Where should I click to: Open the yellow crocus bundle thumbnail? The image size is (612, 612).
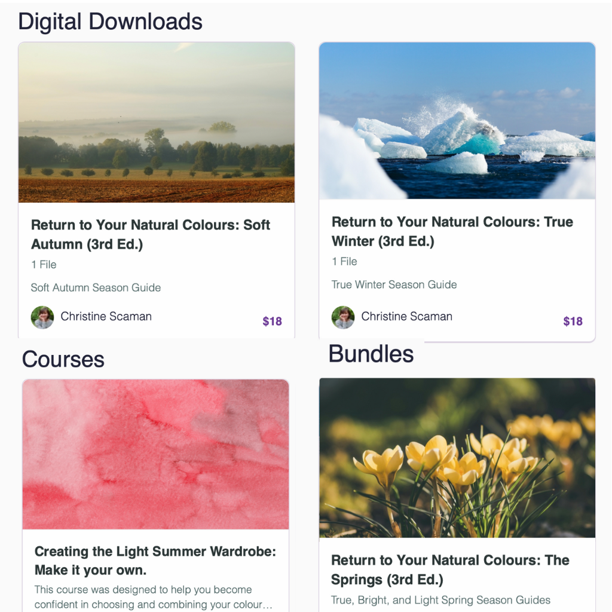[x=457, y=458]
